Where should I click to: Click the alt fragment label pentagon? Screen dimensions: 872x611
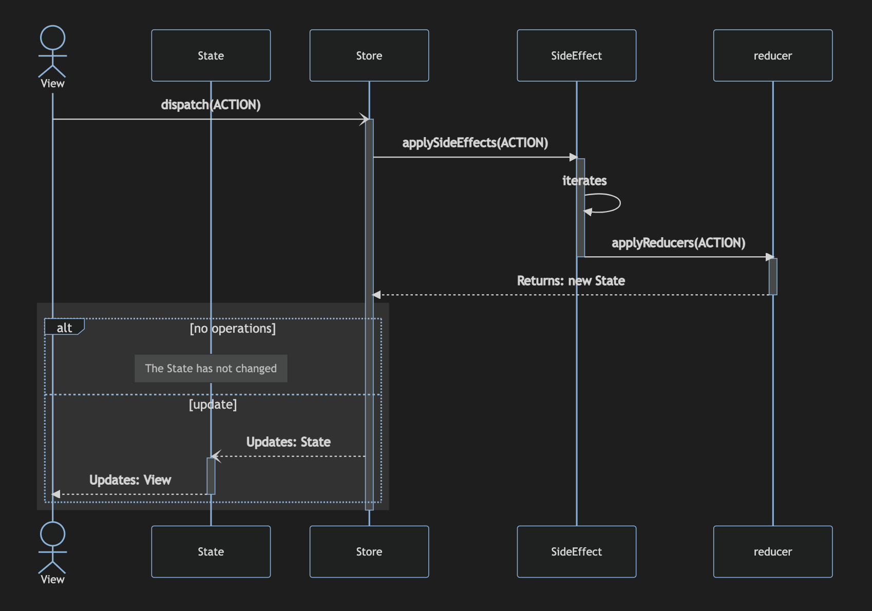pyautogui.click(x=63, y=327)
